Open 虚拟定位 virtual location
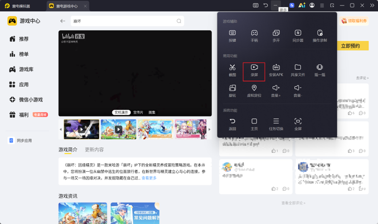The width and height of the screenshot is (378, 224). point(254,91)
